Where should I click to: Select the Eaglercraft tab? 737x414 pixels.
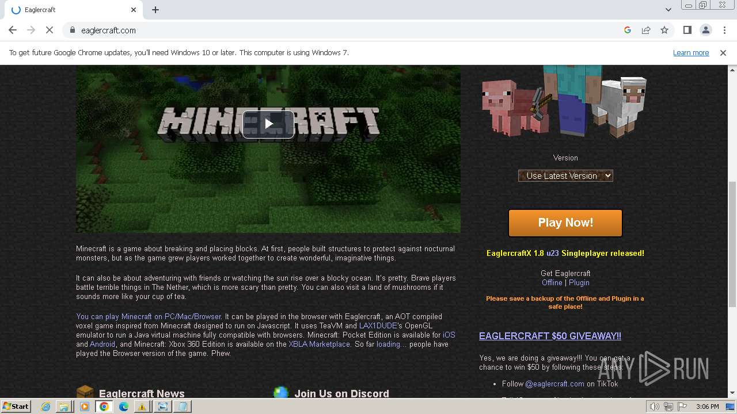tap(73, 10)
